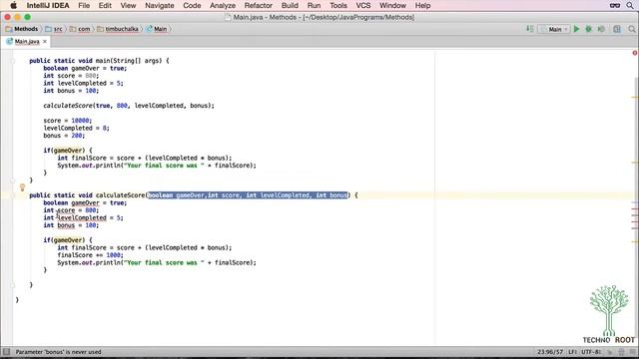
Task: Click the yellow intention lightbulb in gutter
Action: click(22, 187)
